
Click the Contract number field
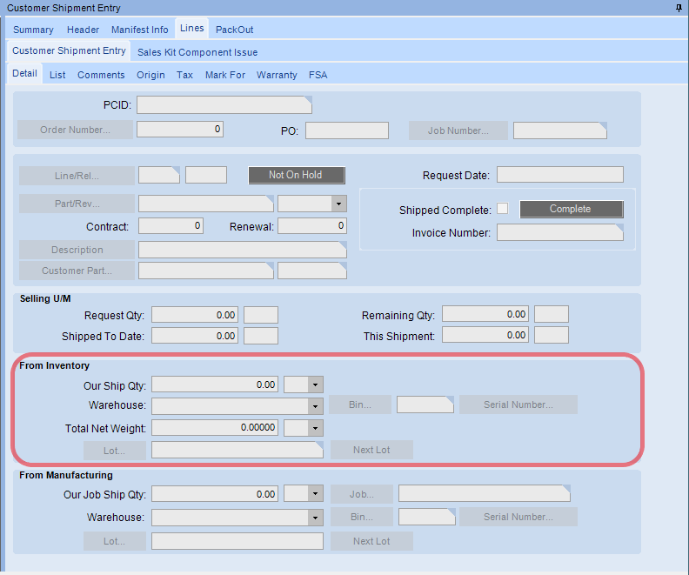[x=171, y=226]
